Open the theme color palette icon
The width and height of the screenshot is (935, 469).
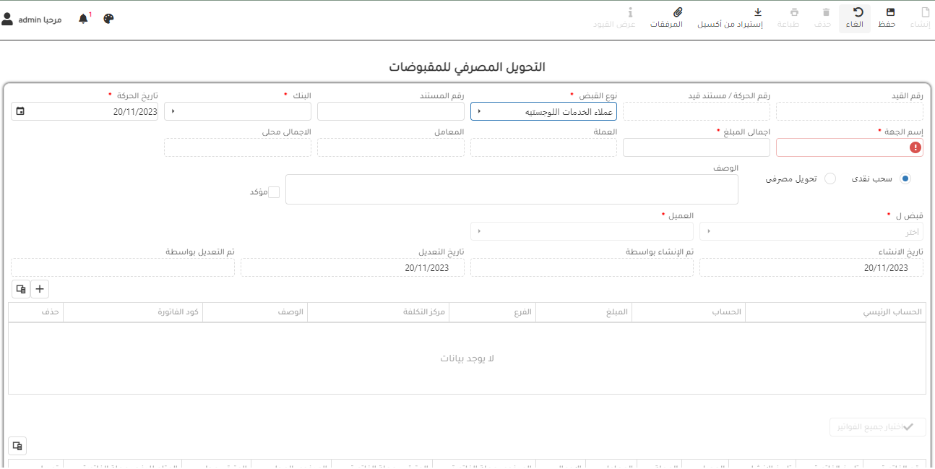(x=108, y=19)
